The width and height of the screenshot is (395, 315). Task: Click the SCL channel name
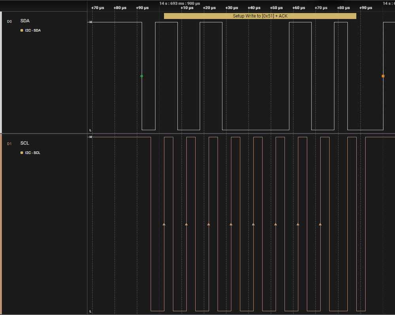[25, 143]
